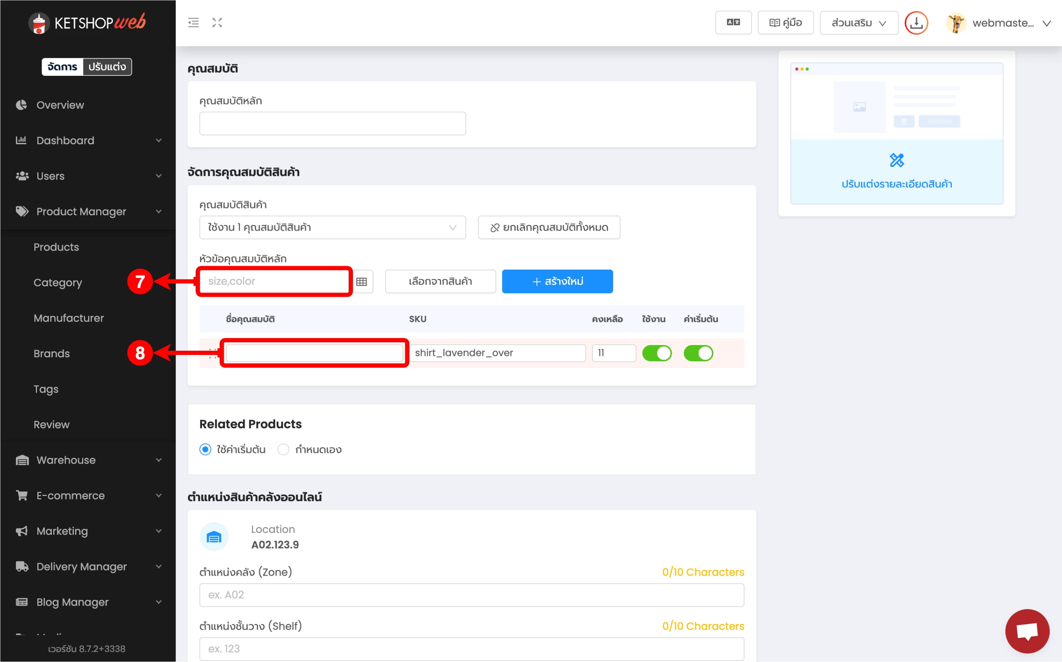Expand the ส่วนเสริม dropdown
1062x662 pixels.
pyautogui.click(x=858, y=23)
